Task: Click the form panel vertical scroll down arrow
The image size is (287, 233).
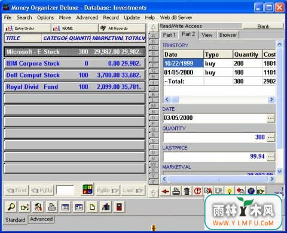Action: [x=280, y=171]
